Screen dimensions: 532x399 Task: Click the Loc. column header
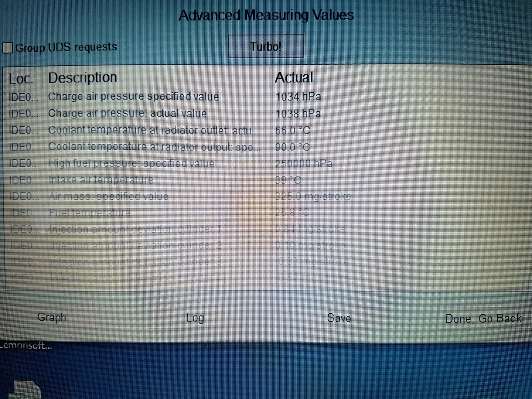click(x=21, y=78)
